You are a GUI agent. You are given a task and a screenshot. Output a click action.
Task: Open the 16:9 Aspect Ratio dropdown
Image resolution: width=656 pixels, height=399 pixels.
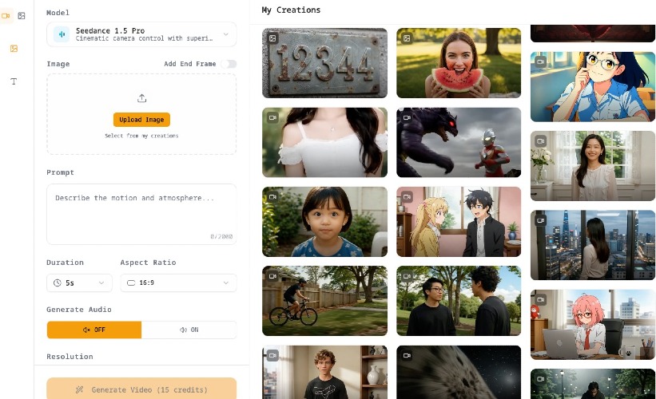(x=178, y=282)
